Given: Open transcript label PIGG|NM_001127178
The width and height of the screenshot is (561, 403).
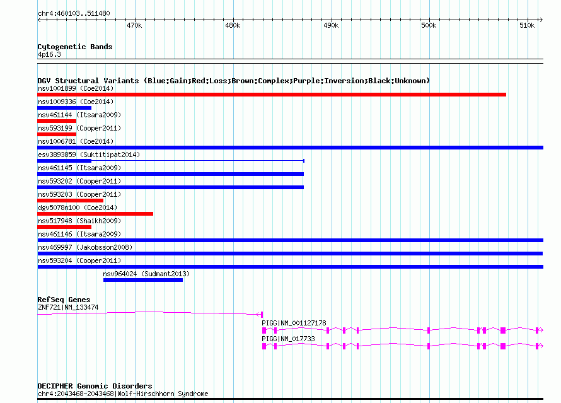Looking at the screenshot, I should tap(294, 323).
